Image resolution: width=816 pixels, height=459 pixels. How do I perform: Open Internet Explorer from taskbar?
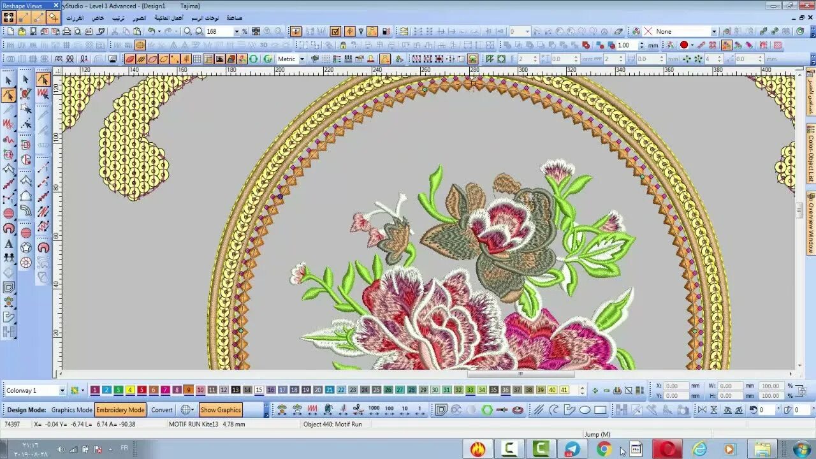coord(699,449)
